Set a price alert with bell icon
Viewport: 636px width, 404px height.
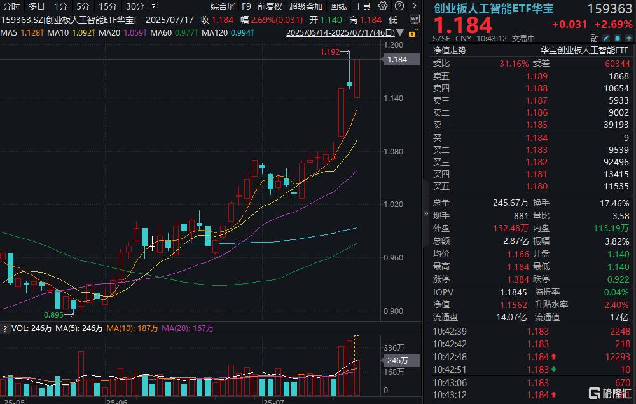tap(618, 38)
